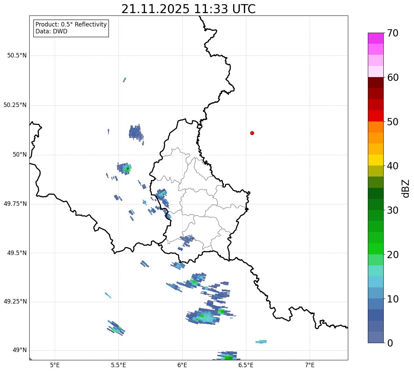Click the colorbar tick label 30

(x=393, y=210)
